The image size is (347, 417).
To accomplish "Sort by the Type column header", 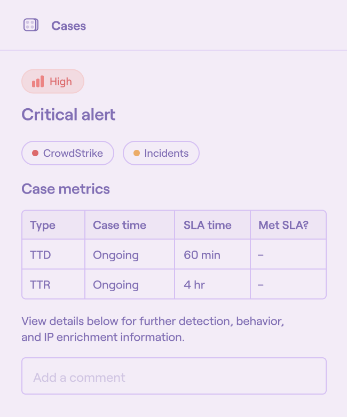I will point(43,225).
